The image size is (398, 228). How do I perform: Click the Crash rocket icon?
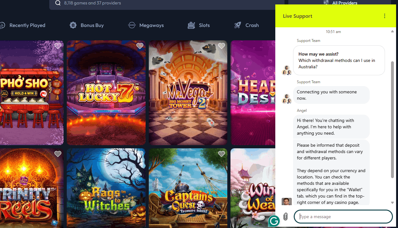pos(237,25)
